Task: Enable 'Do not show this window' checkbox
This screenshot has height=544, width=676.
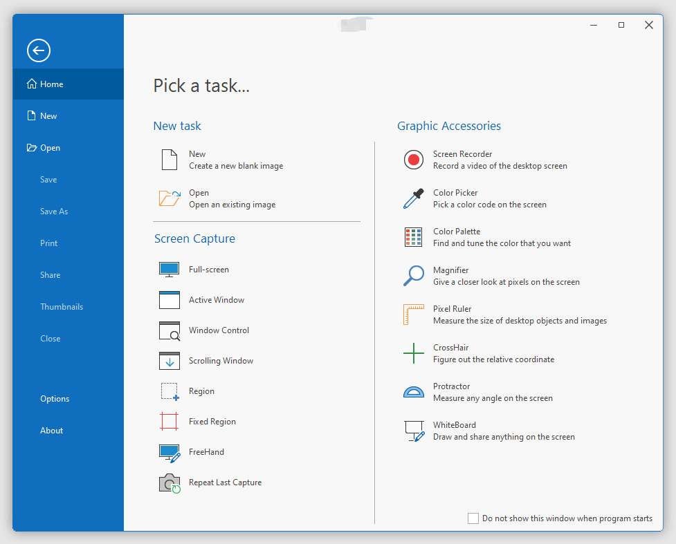Action: 473,518
